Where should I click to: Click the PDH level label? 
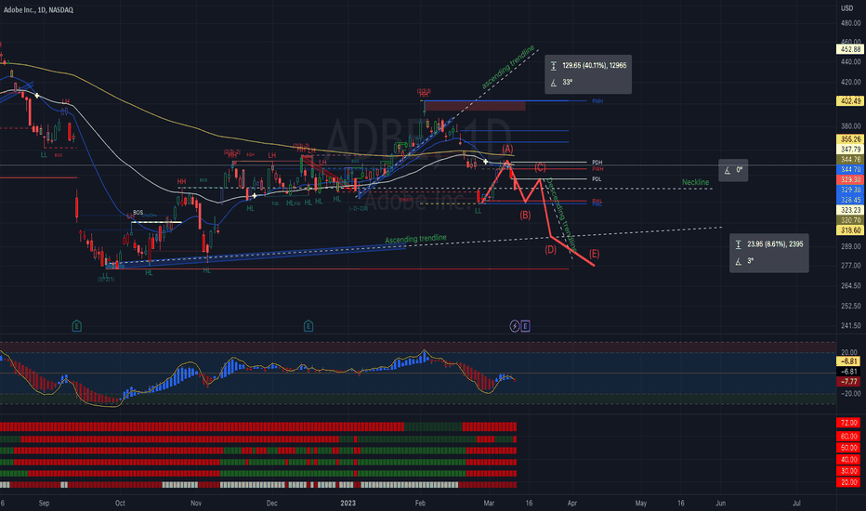pos(597,163)
